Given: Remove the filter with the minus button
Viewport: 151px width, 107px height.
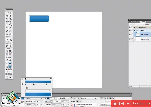Looking at the screenshot, I should pos(80,101).
